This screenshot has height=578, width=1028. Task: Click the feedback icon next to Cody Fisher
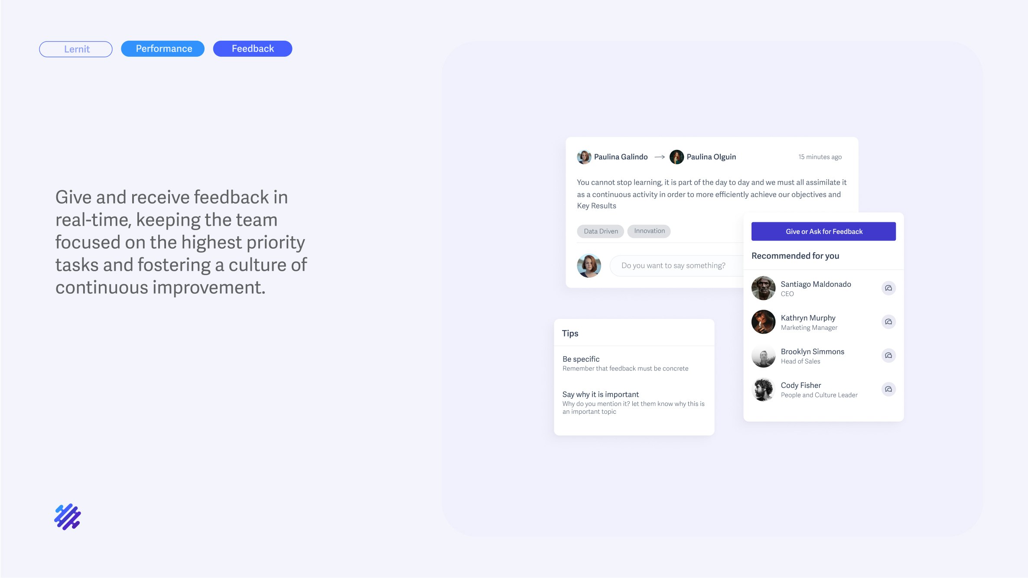pos(888,390)
